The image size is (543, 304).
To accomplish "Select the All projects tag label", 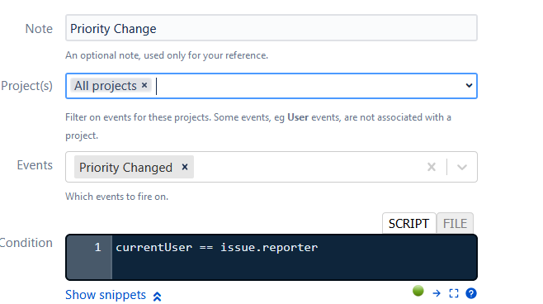I will tap(106, 86).
